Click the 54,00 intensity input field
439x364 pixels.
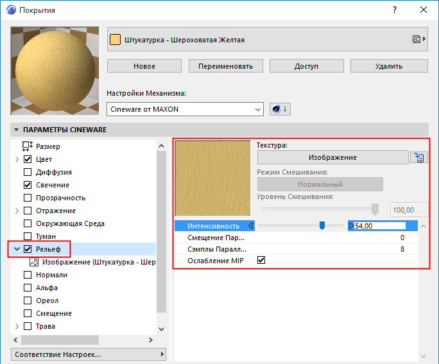380,226
